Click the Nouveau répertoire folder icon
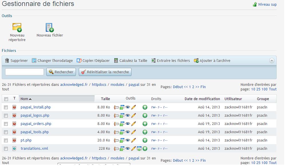285x166 pixels. [17, 27]
